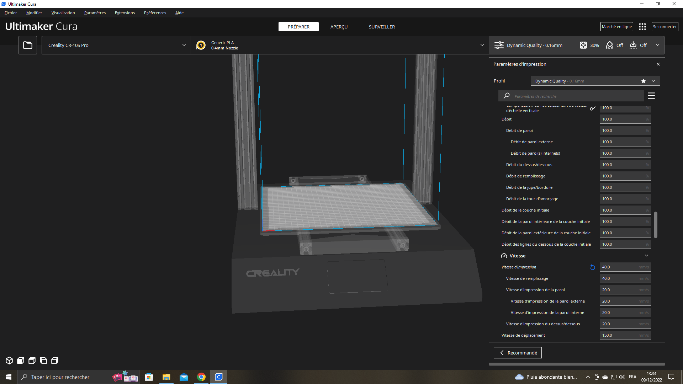Click the Windows taskbar search box

point(78,377)
